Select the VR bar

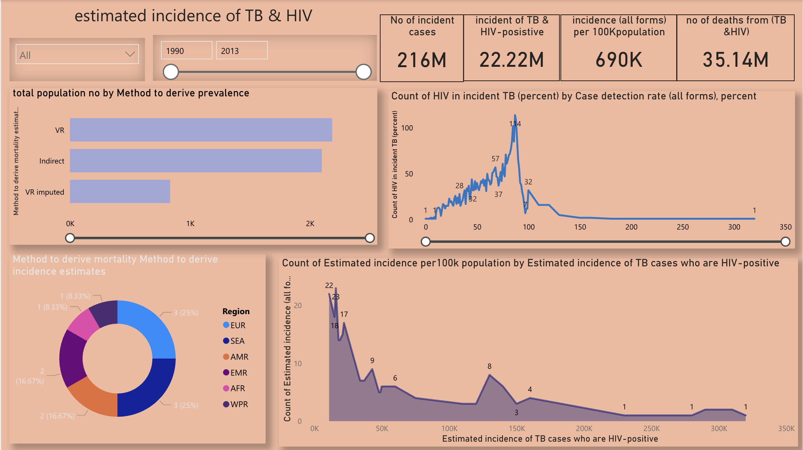[201, 130]
